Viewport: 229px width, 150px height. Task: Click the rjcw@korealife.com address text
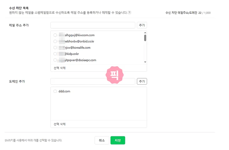(x=78, y=47)
